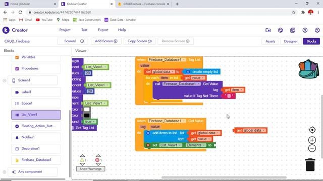The height and width of the screenshot is (181, 323).
Task: Open the Export menu
Action: point(103,30)
